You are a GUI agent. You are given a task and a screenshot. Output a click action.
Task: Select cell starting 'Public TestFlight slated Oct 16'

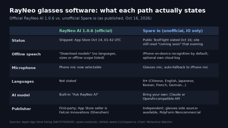173,42
